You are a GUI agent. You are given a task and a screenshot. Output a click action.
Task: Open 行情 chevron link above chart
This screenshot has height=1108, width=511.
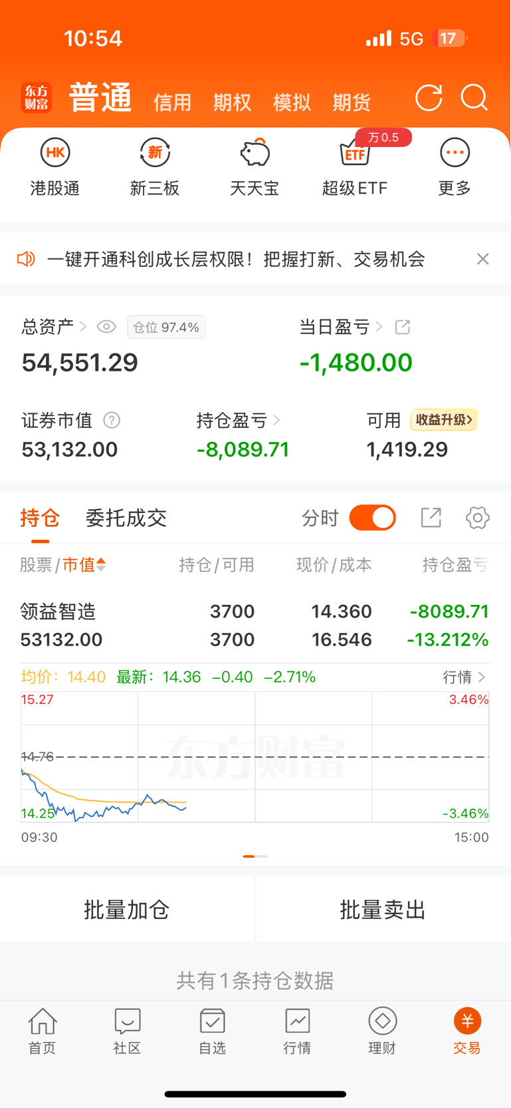coord(464,677)
